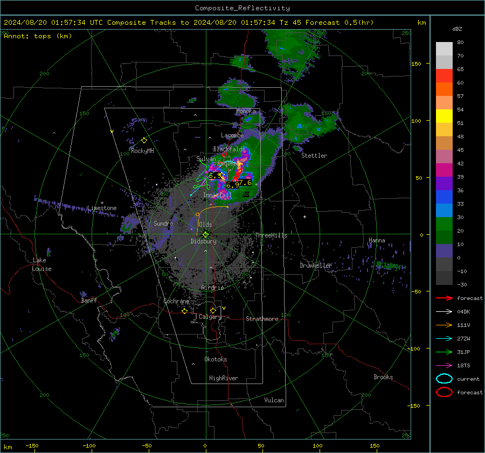
Task: Click the Airdrie town label
Action: click(212, 288)
